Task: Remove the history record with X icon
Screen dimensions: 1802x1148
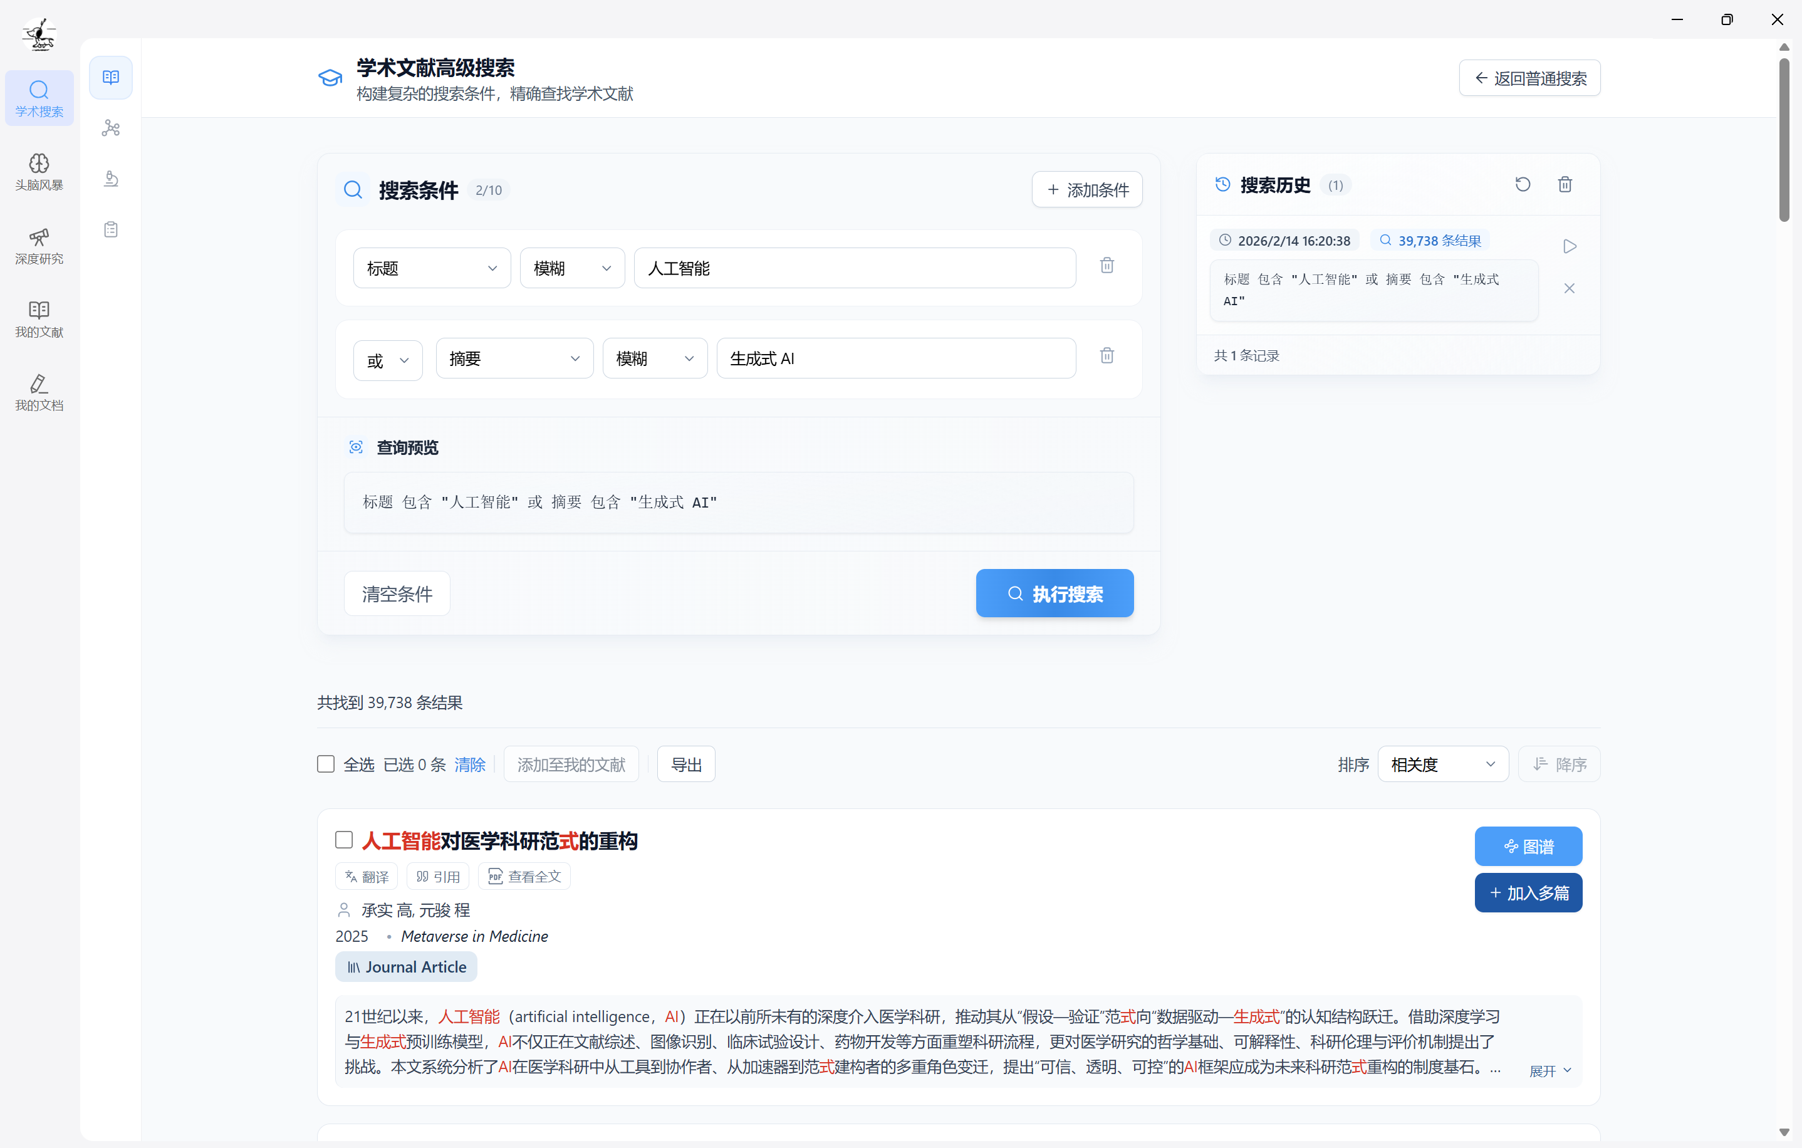Action: [1570, 289]
